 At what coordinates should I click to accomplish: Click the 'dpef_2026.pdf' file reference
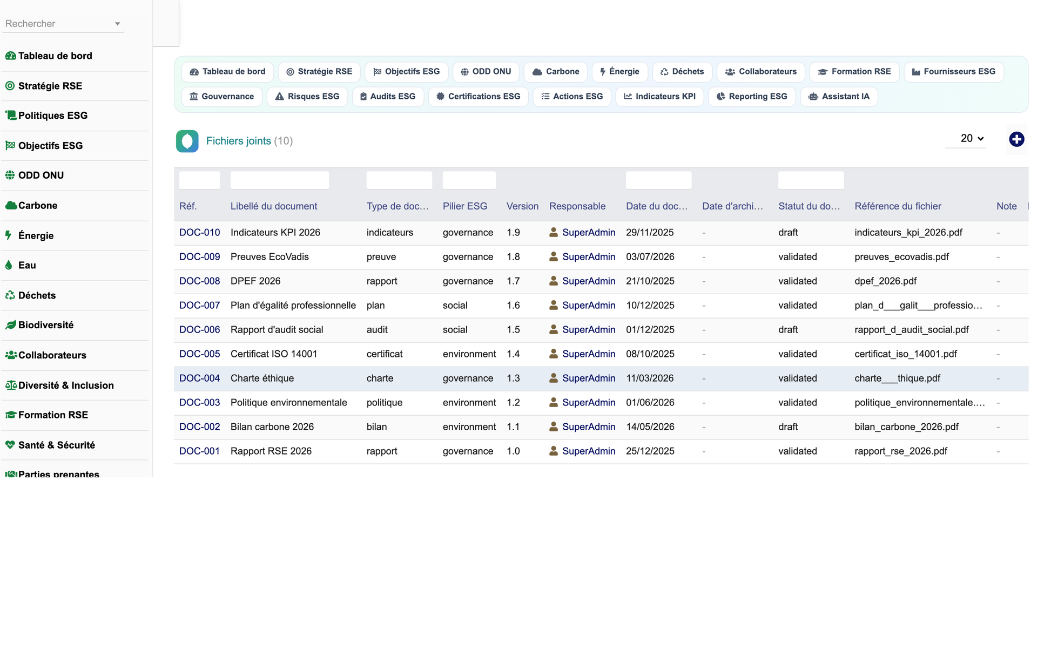point(885,281)
